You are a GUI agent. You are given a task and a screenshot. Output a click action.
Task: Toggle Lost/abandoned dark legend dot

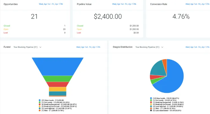(151, 110)
